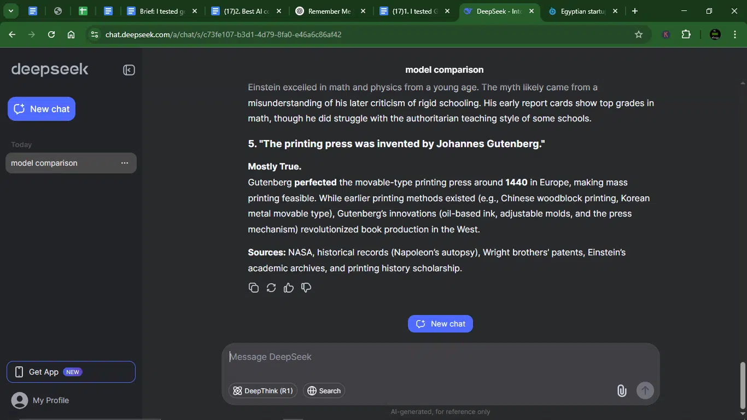Go to browser home page
Screen dimensions: 747x420
point(71,34)
